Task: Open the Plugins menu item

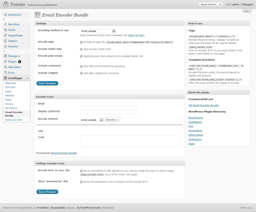Action: [x=12, y=62]
